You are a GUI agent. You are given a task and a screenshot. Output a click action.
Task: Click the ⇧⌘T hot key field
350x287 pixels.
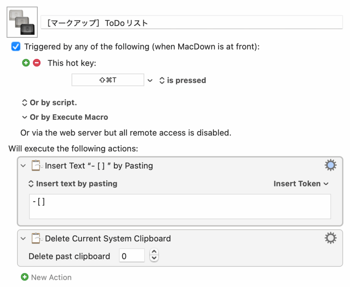[x=108, y=80]
